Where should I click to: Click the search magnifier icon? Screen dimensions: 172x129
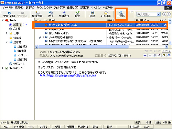[139, 14]
